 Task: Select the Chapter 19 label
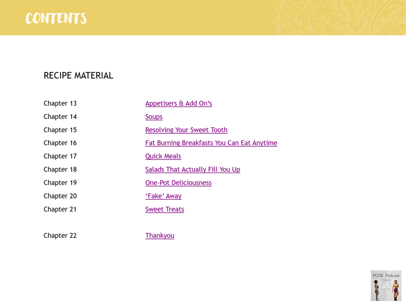pos(60,182)
